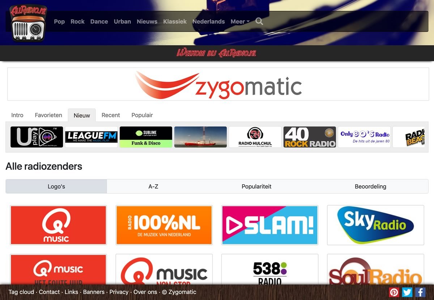
Task: Open the U Play FM station thumbnail
Action: tap(37, 137)
